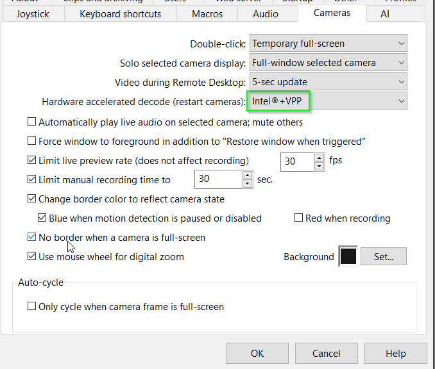435x369 pixels.
Task: Decrease the live preview fps value
Action: pos(320,166)
